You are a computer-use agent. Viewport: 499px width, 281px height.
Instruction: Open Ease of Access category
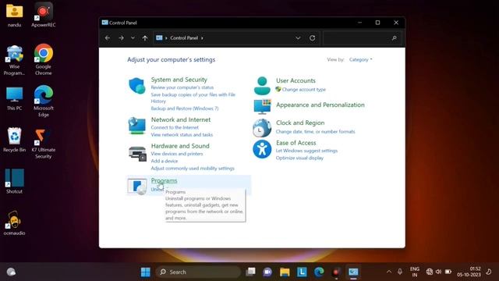point(296,143)
